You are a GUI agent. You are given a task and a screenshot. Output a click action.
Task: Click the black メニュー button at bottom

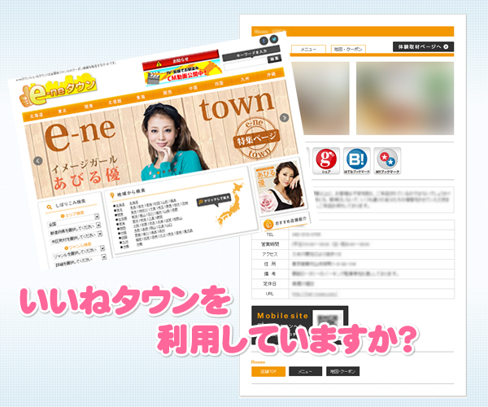click(x=305, y=371)
